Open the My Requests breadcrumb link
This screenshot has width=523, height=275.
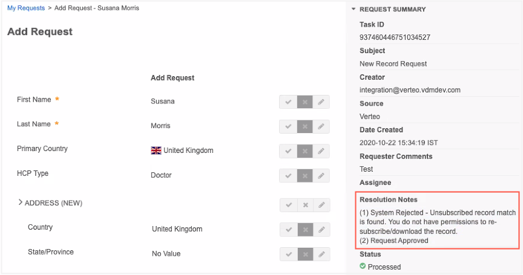(x=26, y=8)
